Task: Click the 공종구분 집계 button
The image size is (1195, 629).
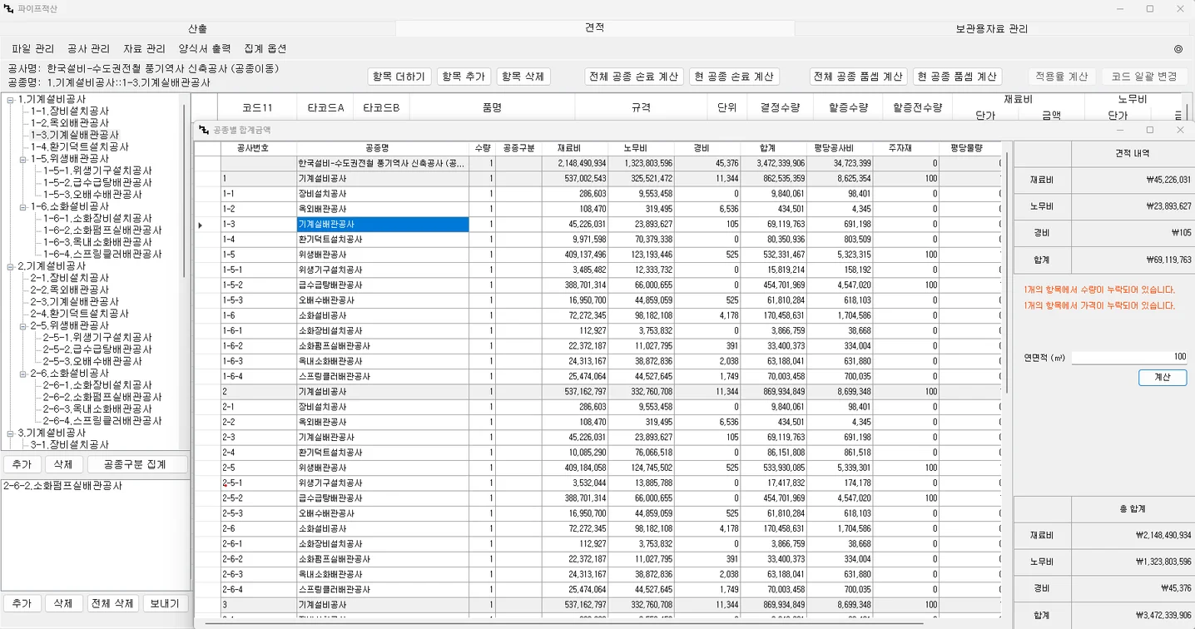Action: [x=138, y=464]
